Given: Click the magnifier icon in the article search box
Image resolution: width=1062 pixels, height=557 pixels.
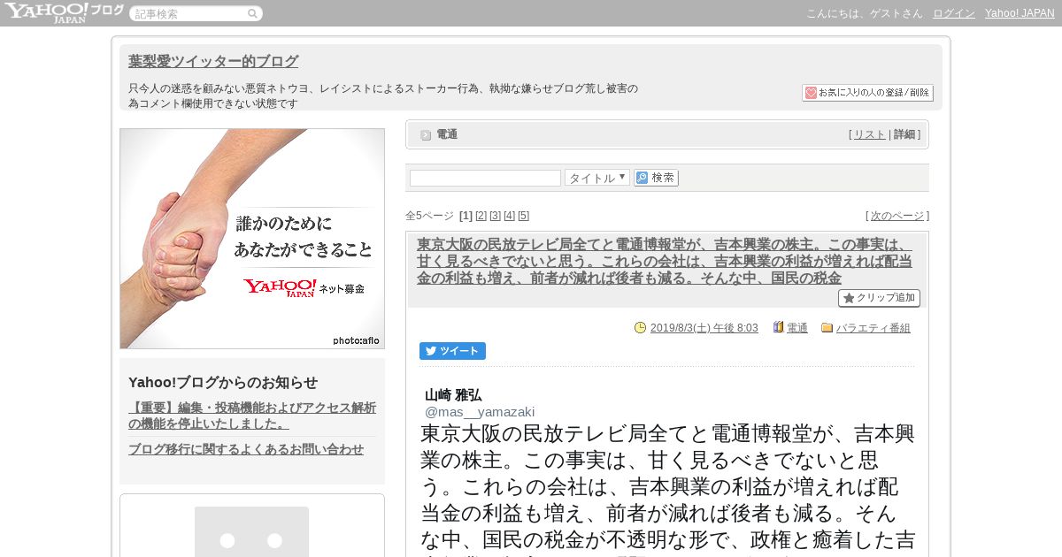Looking at the screenshot, I should (x=252, y=13).
